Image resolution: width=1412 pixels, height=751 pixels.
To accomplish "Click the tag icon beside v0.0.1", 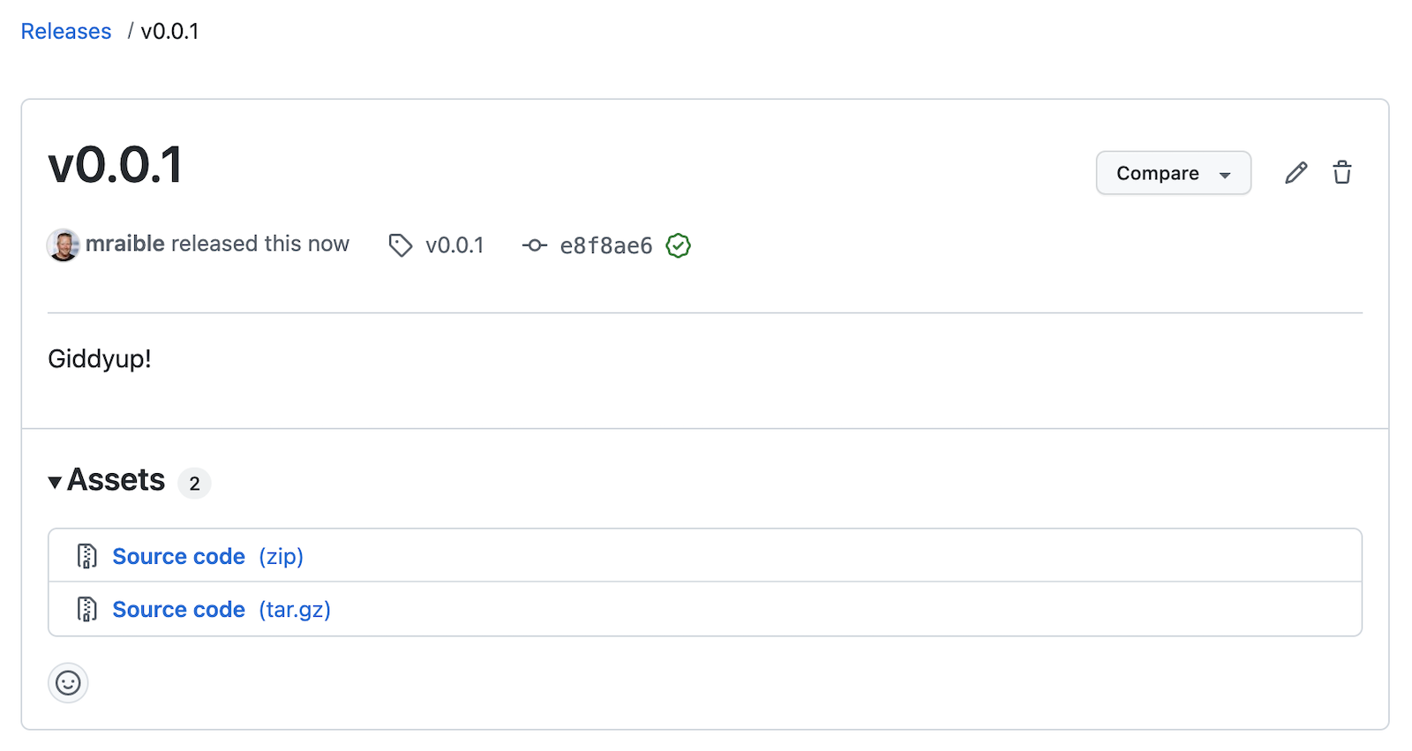I will click(401, 245).
